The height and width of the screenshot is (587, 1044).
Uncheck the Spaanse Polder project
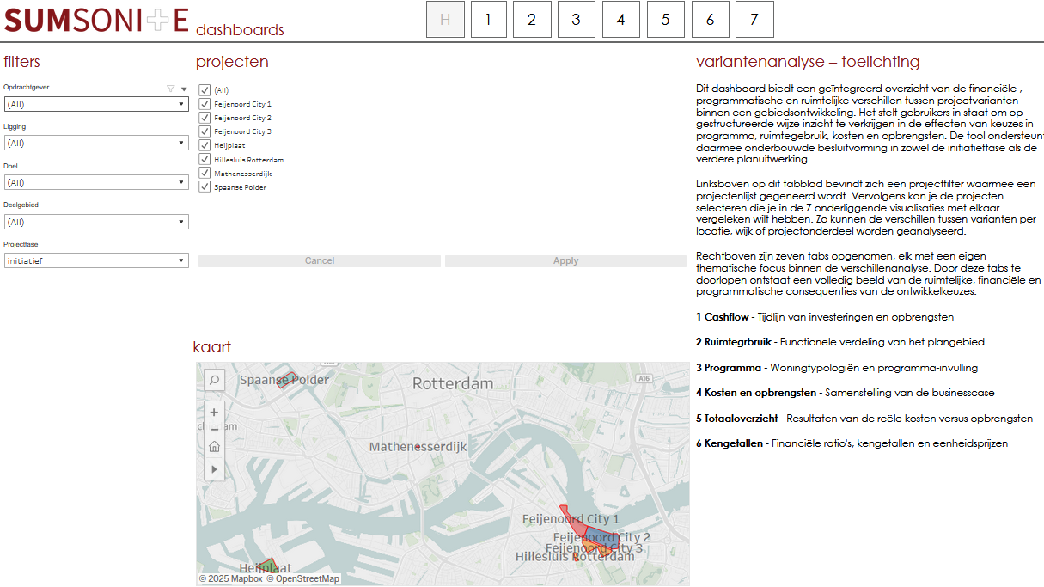tap(204, 187)
